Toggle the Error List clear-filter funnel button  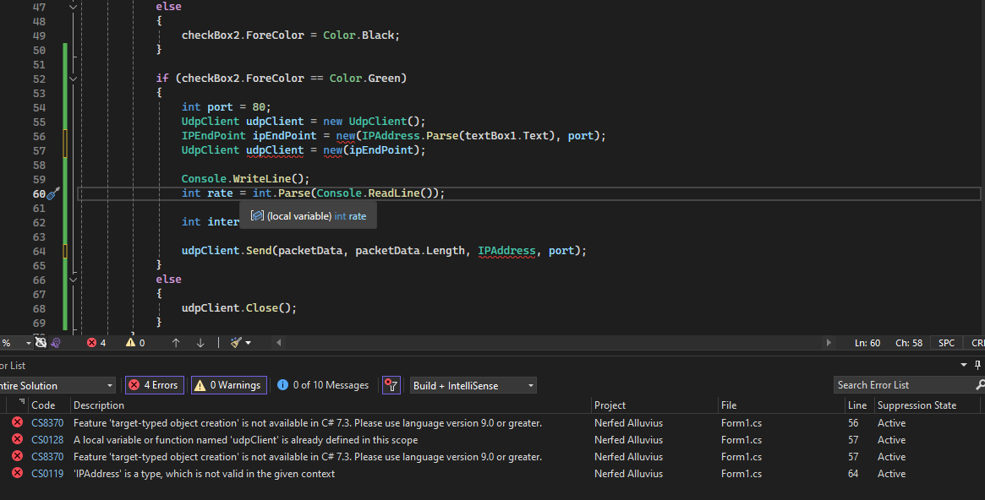point(391,385)
